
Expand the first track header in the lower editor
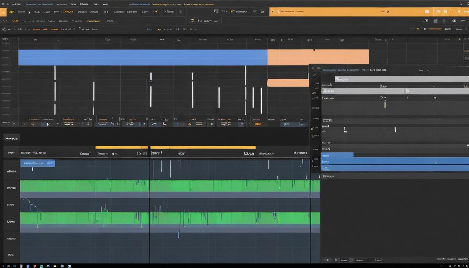(x=12, y=171)
